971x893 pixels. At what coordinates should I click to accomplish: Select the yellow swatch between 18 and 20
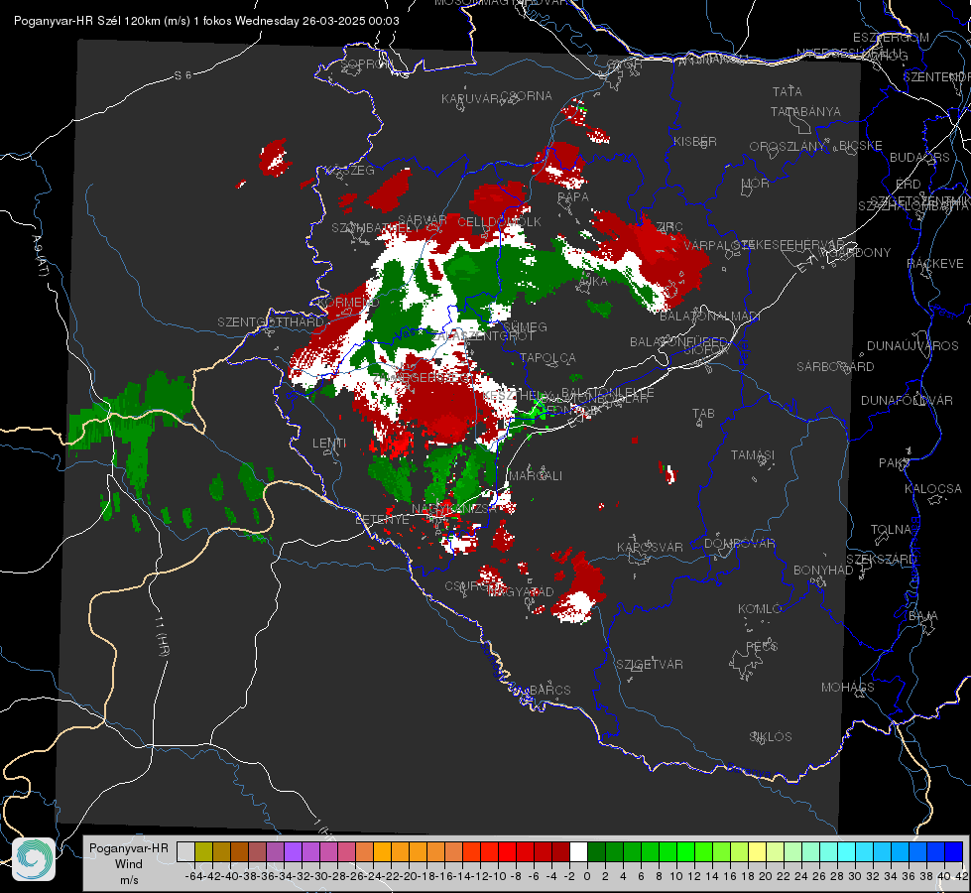(758, 851)
